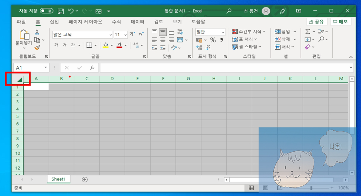Toggle middle vertical alignment
Image resolution: width=361 pixels, height=196 pixels.
[163, 32]
